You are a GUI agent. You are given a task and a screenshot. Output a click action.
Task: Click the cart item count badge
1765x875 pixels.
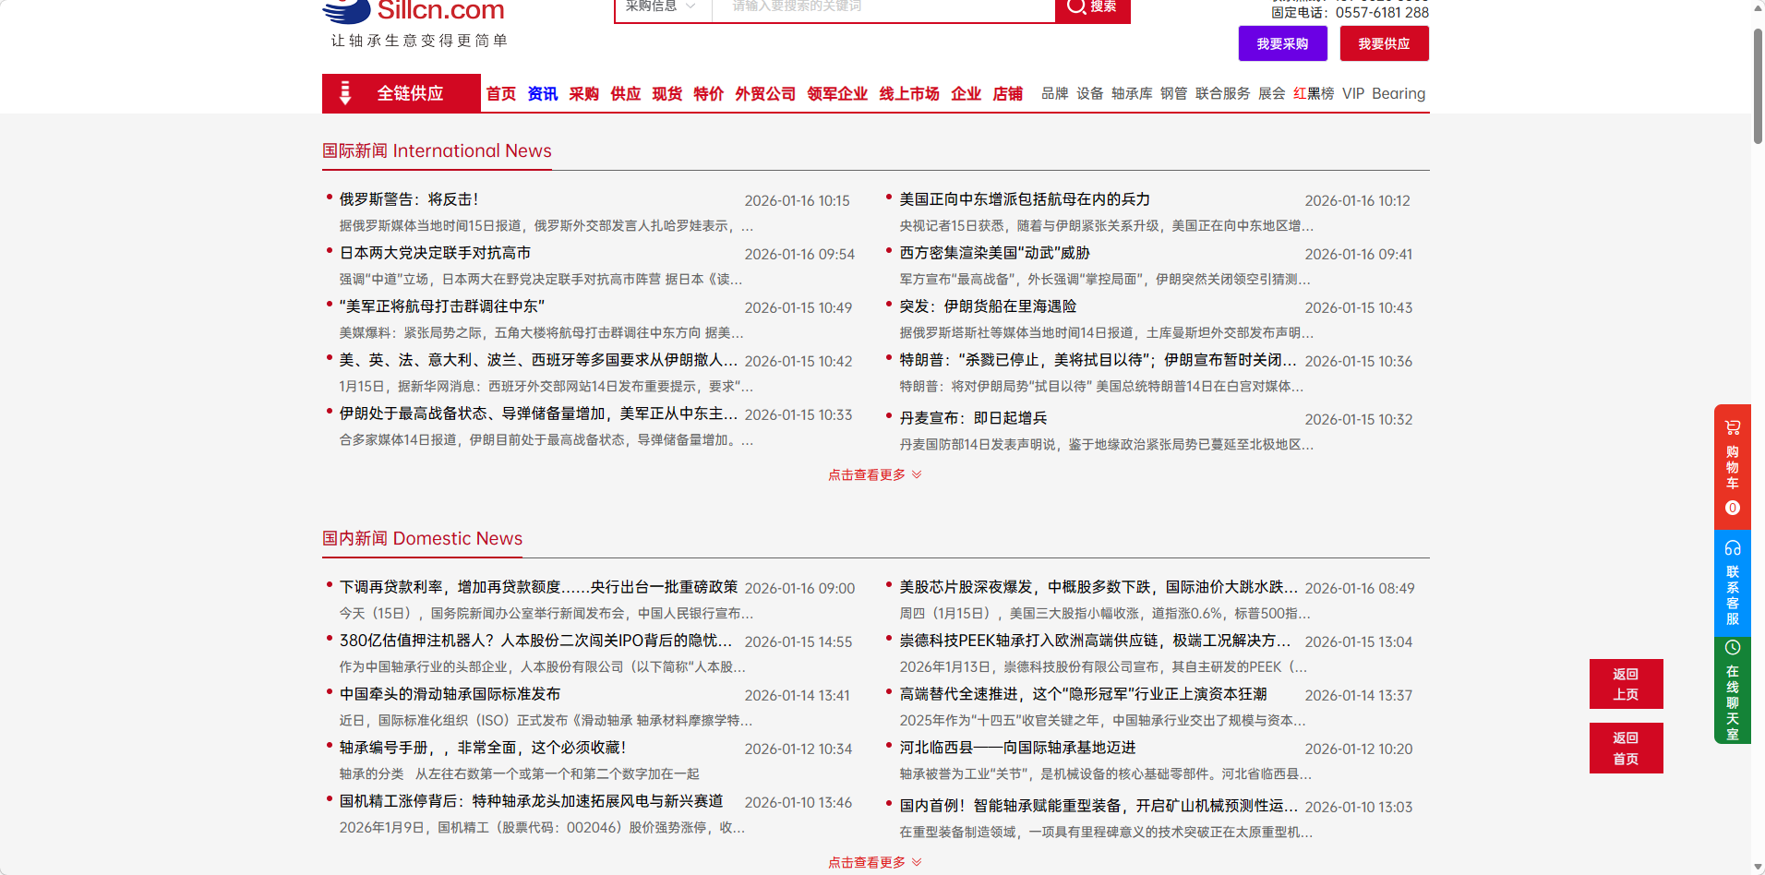(1732, 508)
